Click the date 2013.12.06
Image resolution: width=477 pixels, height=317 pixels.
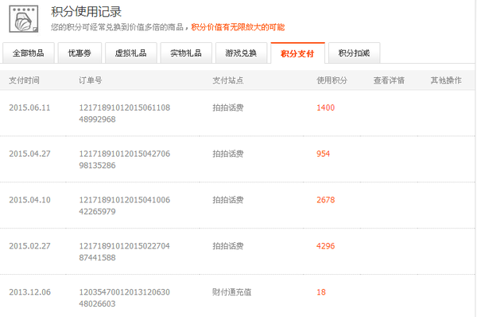(29, 292)
